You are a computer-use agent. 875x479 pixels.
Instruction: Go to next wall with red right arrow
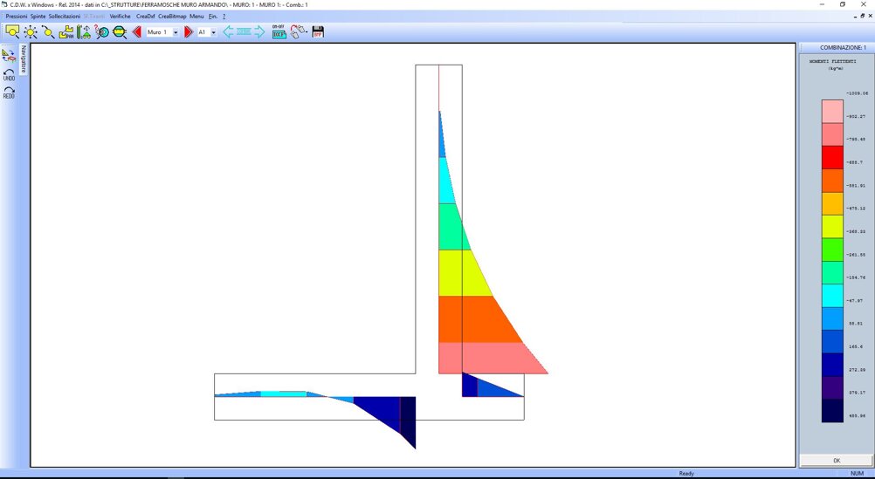[188, 31]
